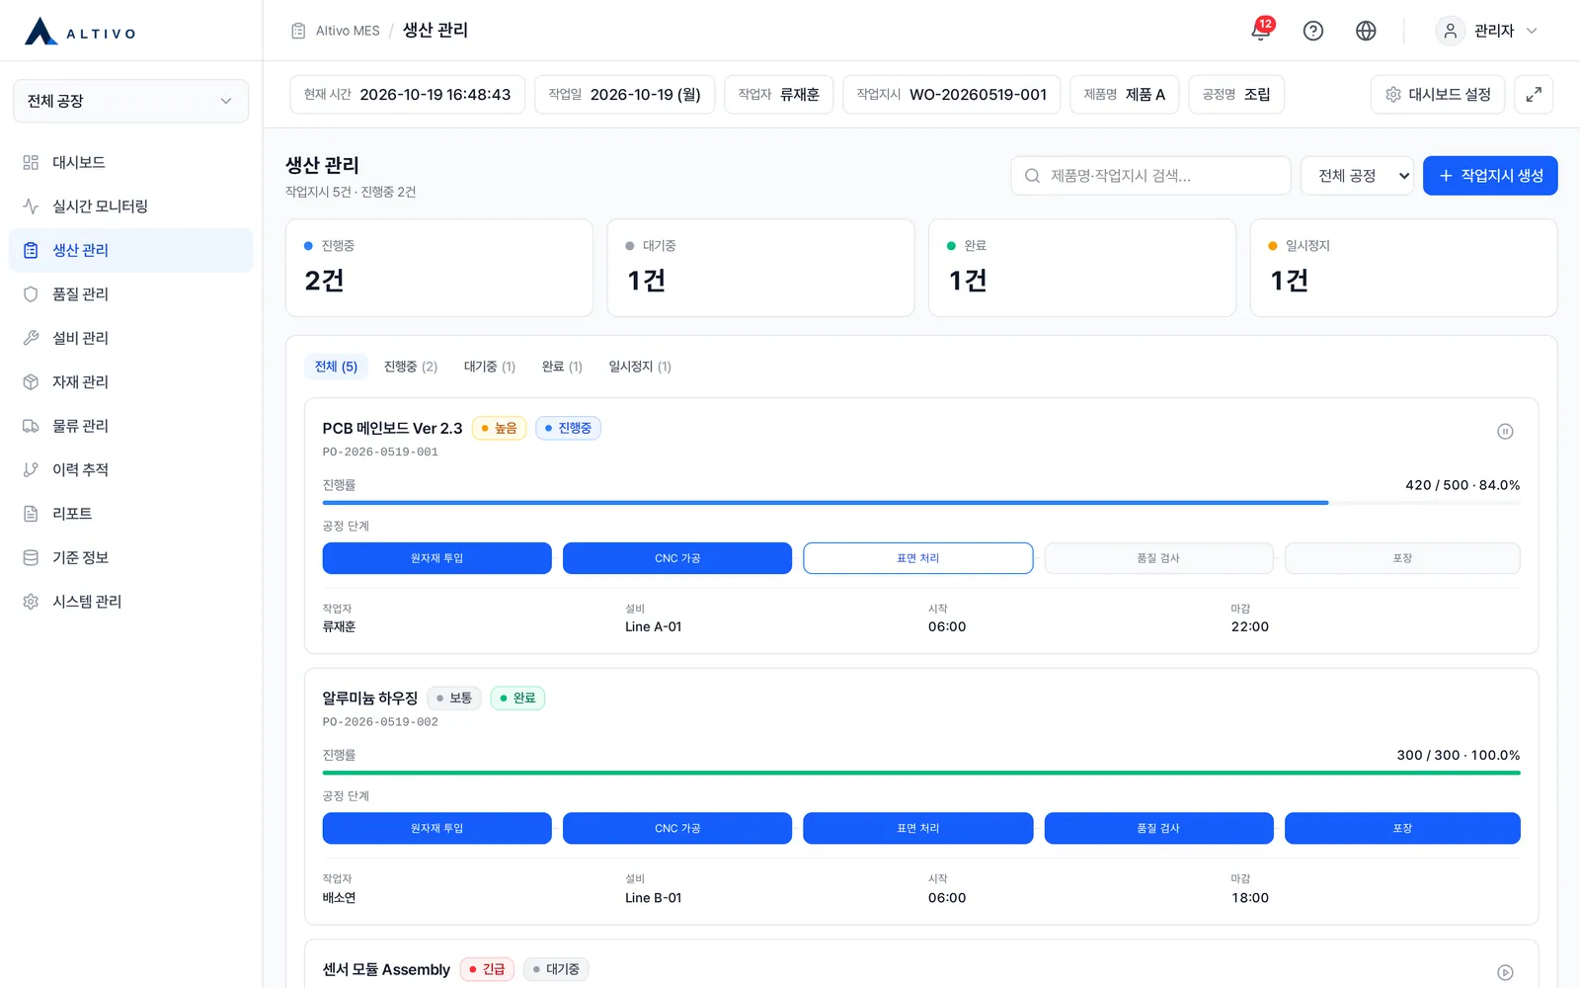The height and width of the screenshot is (988, 1580).
Task: Click the 일시정지 1건 summary card
Action: pos(1403,268)
